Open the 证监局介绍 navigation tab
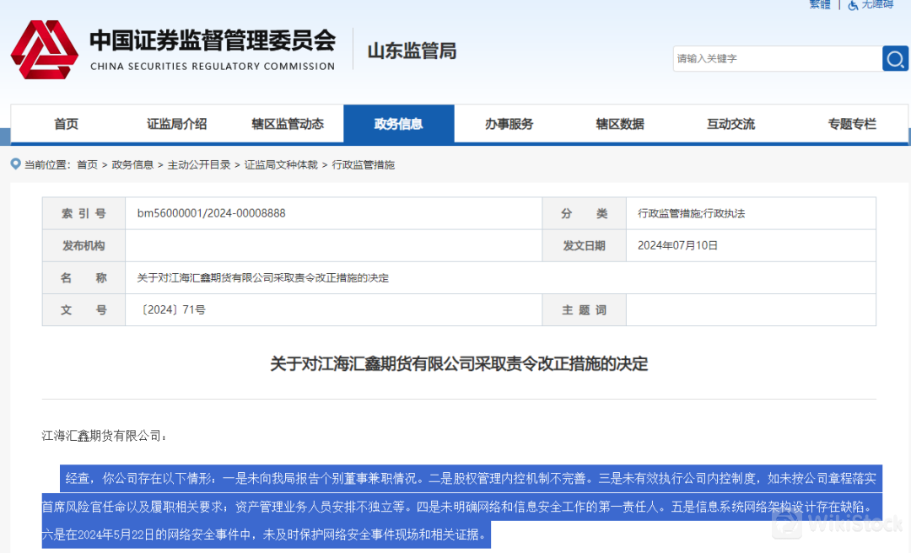Viewport: 911px width, 553px height. coord(176,124)
